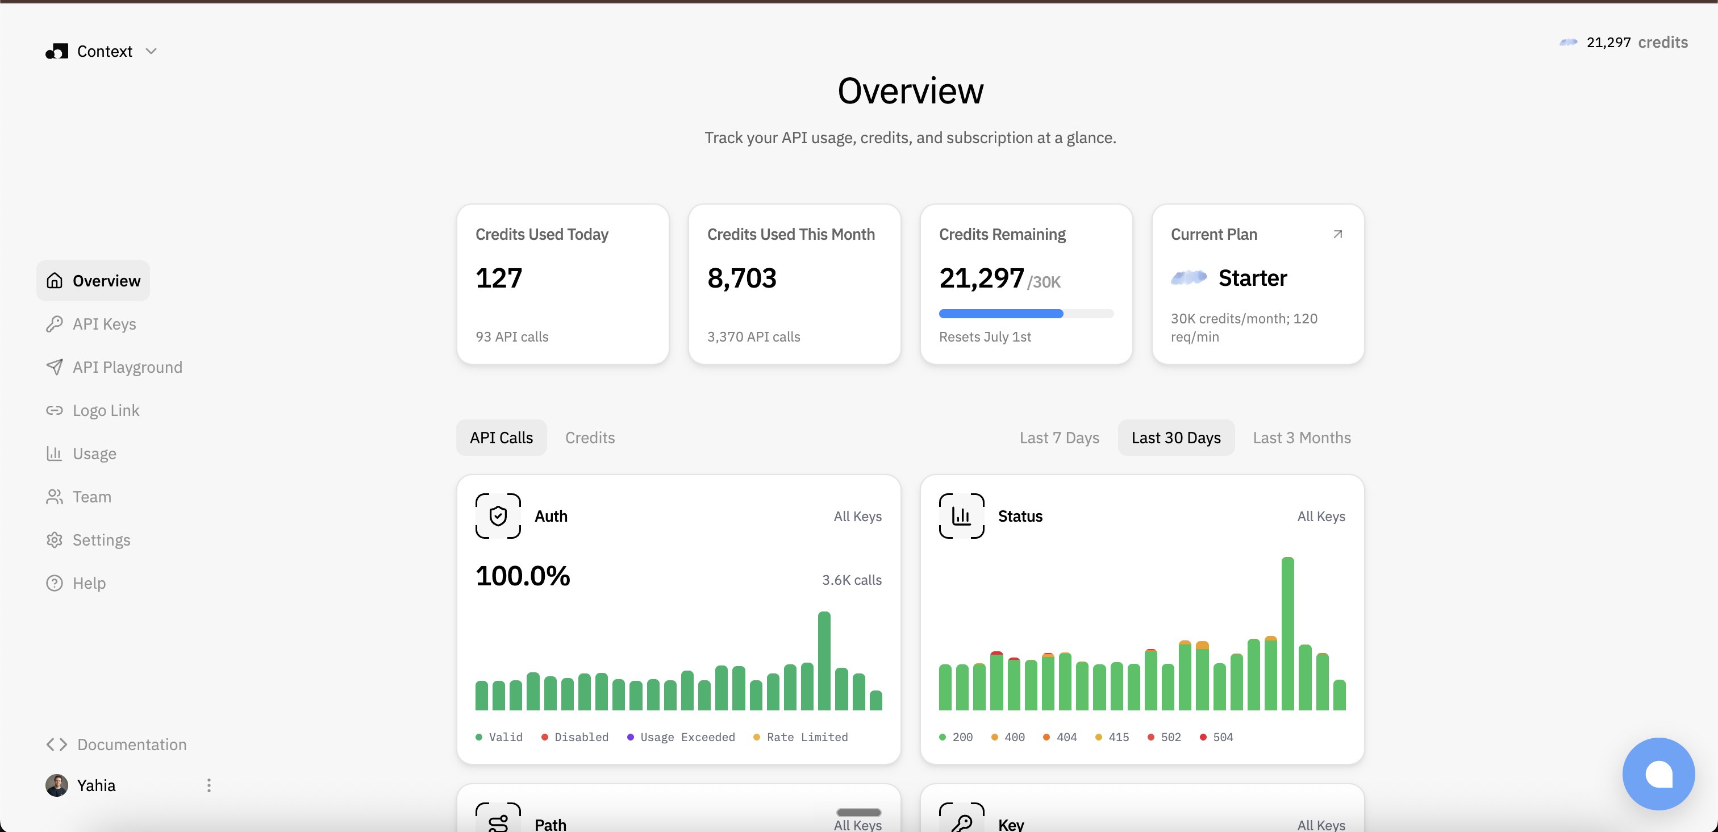
Task: Click the Credits Remaining progress bar
Action: tap(1027, 314)
